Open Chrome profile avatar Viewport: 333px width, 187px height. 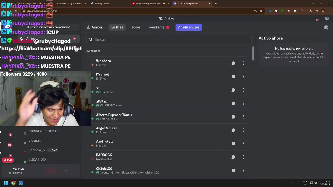click(x=323, y=11)
